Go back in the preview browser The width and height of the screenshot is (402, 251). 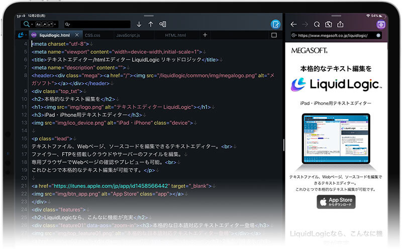pos(293,24)
